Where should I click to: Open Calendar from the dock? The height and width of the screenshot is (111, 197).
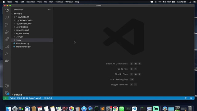[x=40, y=109]
